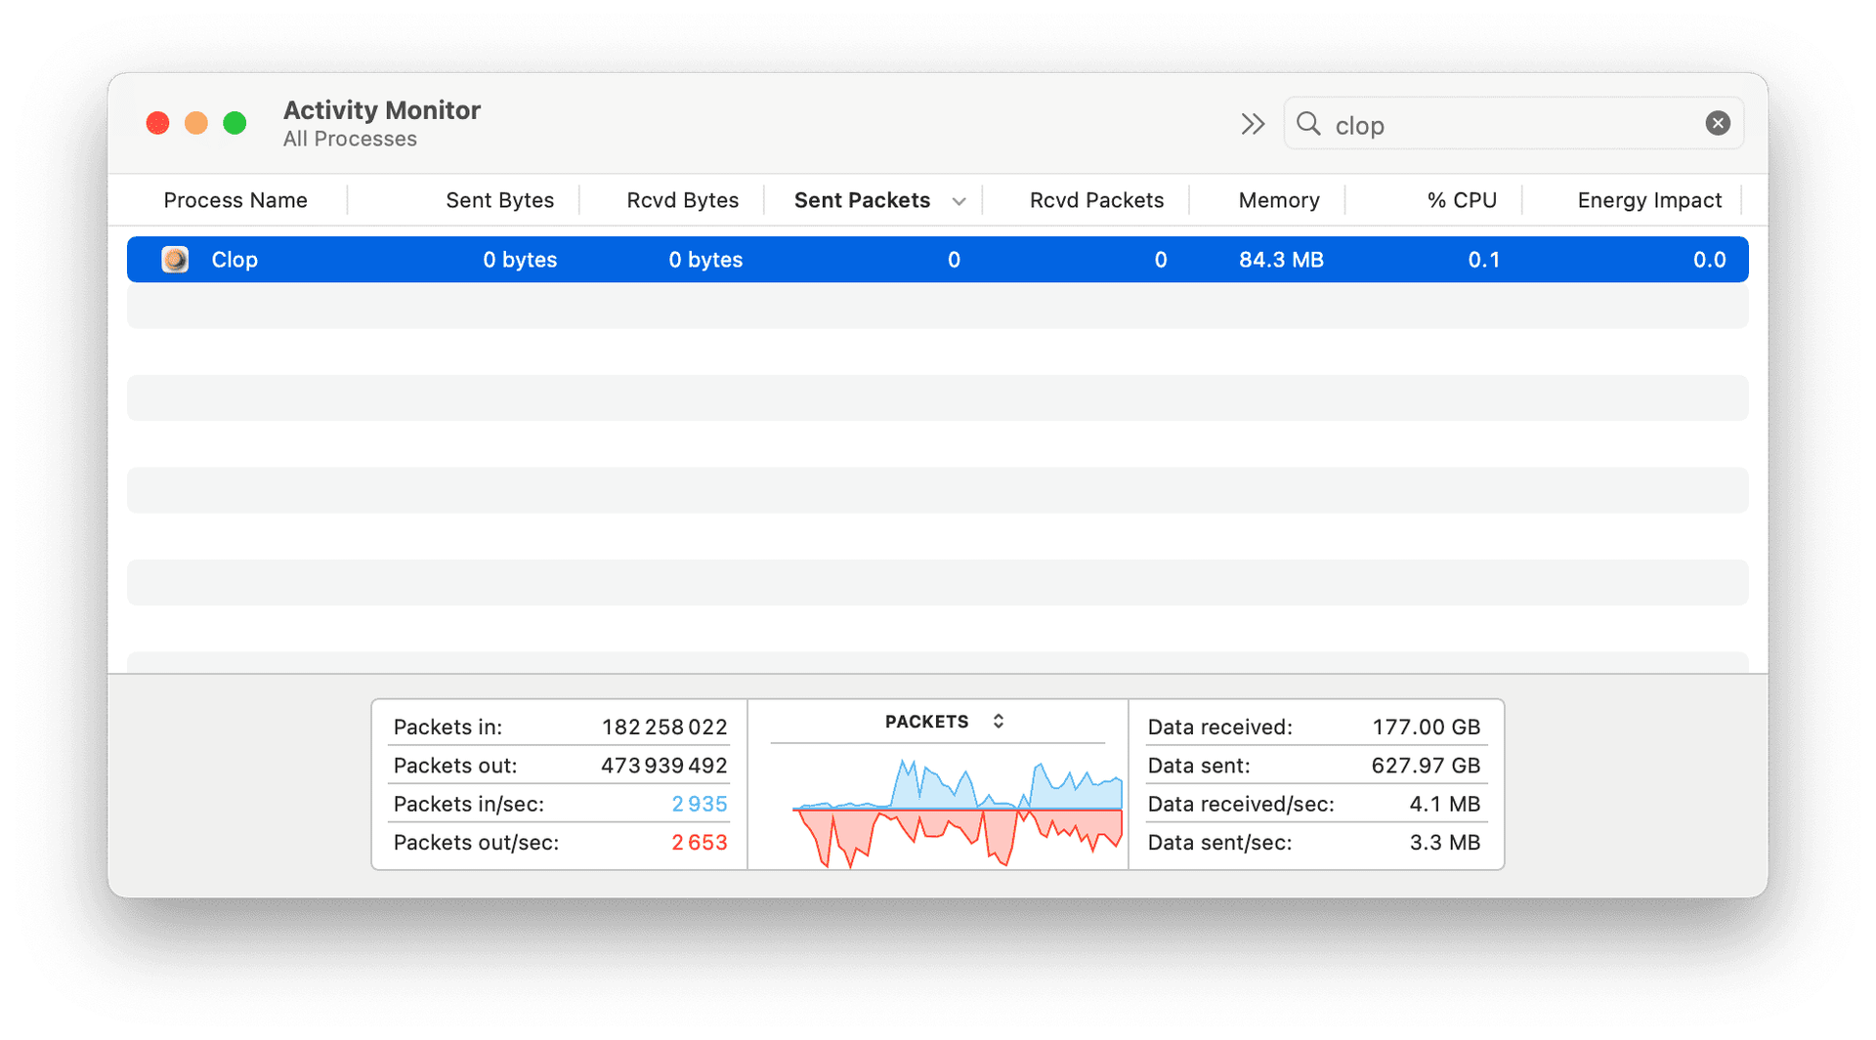Click the Activity Monitor window title
Image resolution: width=1876 pixels, height=1040 pixels.
pos(381,109)
